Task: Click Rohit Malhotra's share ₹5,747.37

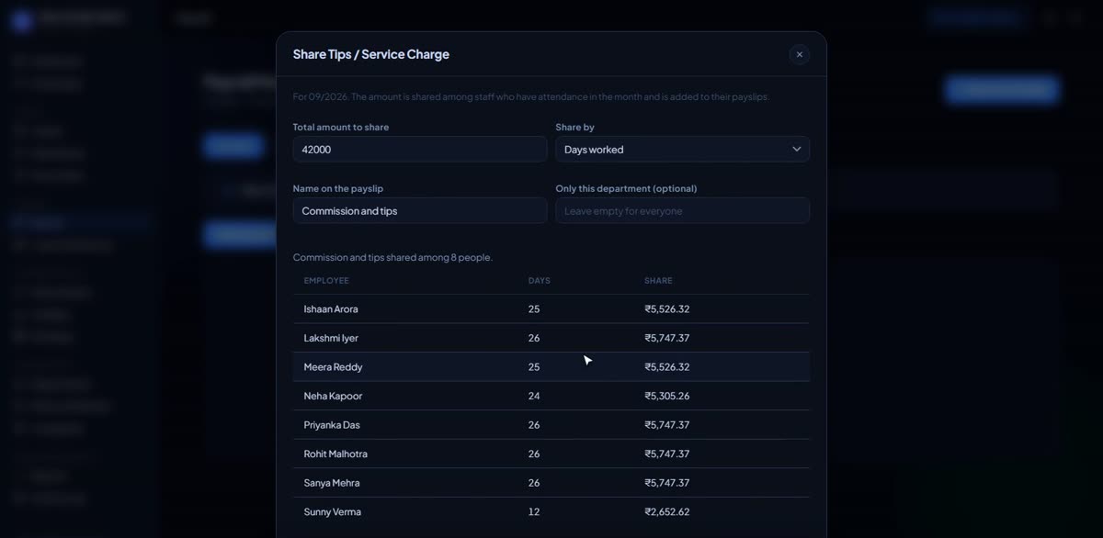Action: (x=667, y=454)
